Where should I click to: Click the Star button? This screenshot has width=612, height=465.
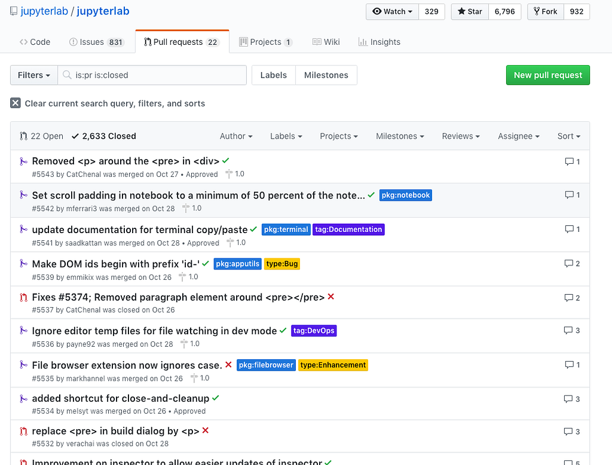(470, 12)
